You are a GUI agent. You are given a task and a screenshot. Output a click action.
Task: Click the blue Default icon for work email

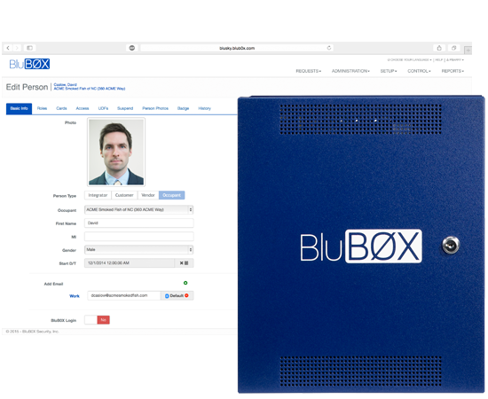click(x=167, y=296)
